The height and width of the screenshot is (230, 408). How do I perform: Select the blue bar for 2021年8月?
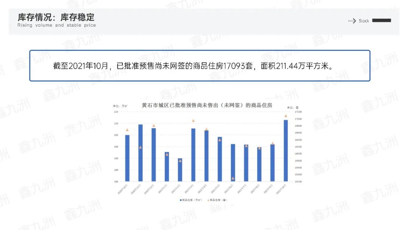click(260, 164)
